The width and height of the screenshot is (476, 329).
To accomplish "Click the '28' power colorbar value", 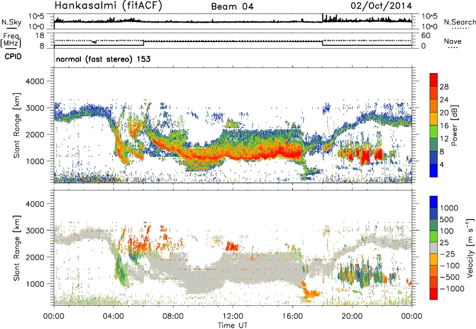I will coord(444,87).
